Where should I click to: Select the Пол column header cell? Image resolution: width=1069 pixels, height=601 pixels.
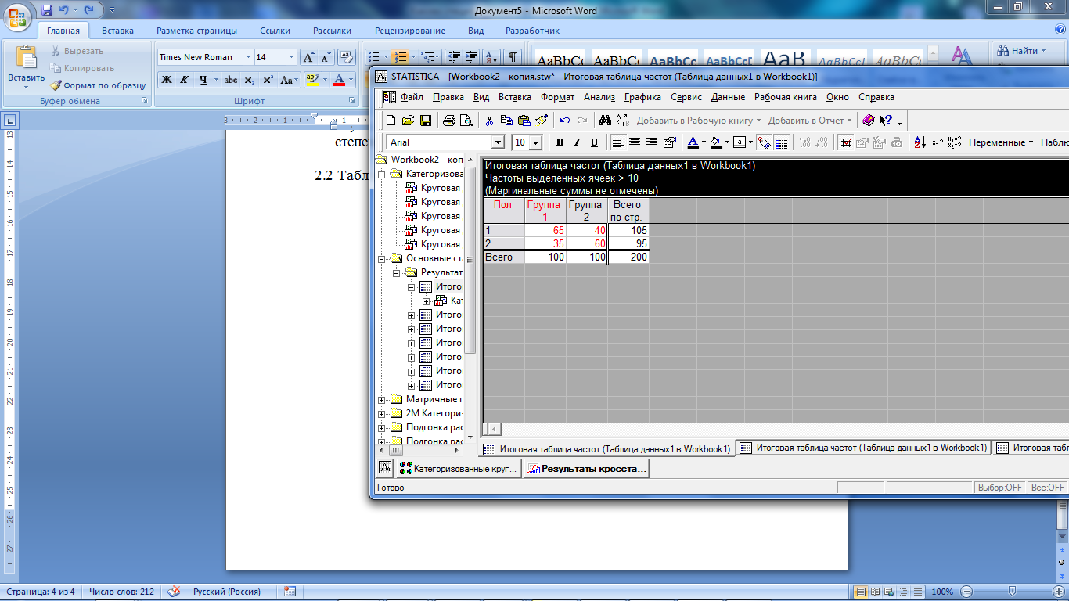(503, 211)
